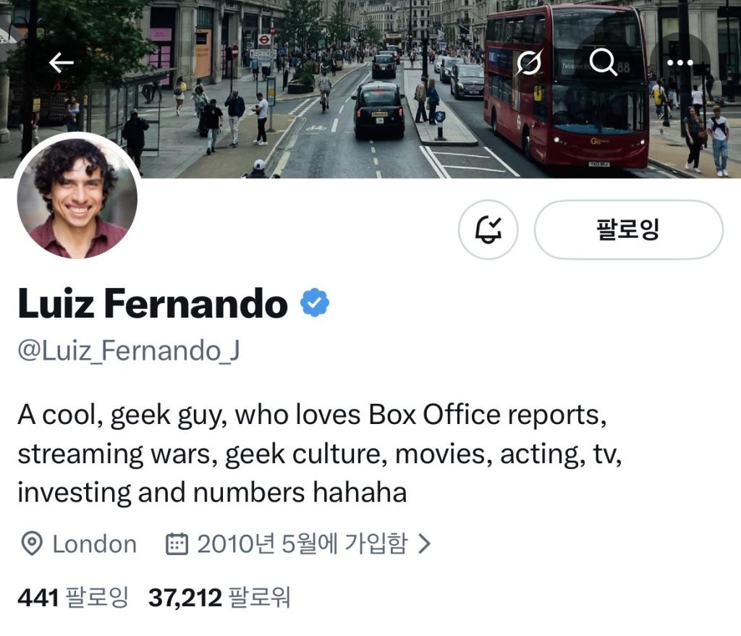The height and width of the screenshot is (636, 741).
Task: Click the @Luiz_Fernando_J handle
Action: (x=129, y=351)
